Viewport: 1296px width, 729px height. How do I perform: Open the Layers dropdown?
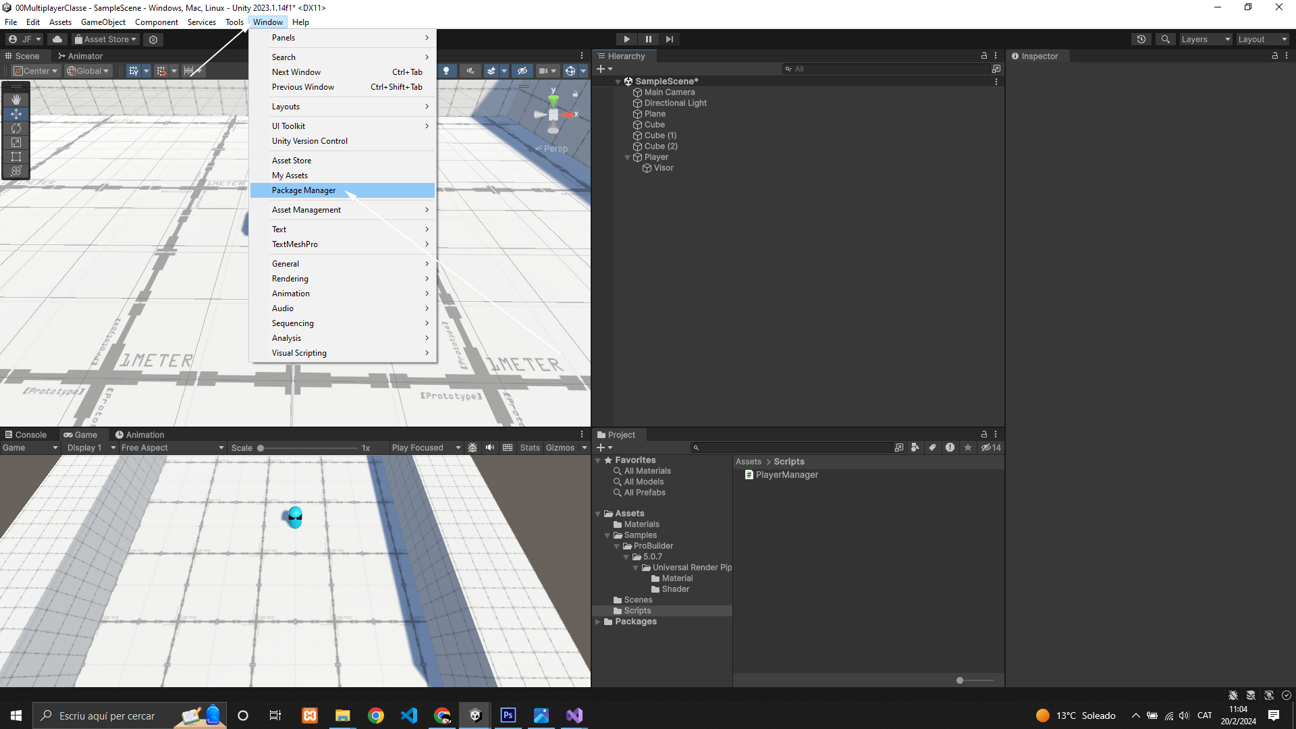[1206, 39]
